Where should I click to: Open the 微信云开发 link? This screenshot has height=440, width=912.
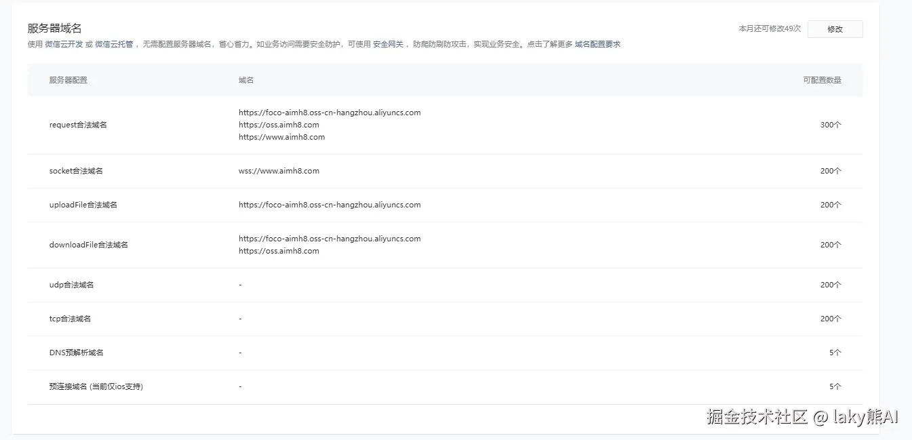(64, 44)
